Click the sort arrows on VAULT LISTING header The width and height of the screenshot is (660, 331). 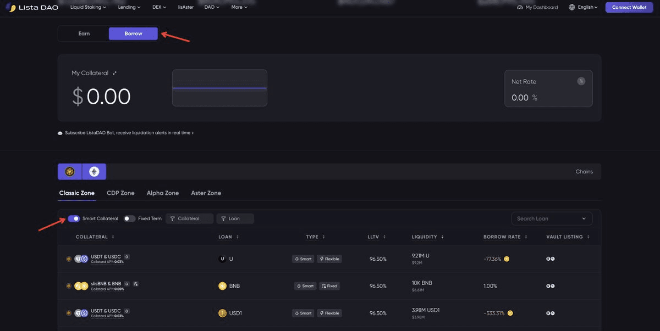[588, 237]
